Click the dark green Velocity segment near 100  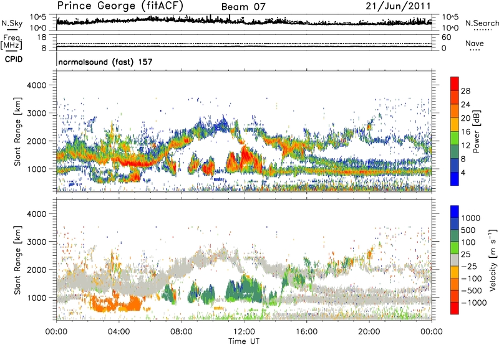(455, 236)
